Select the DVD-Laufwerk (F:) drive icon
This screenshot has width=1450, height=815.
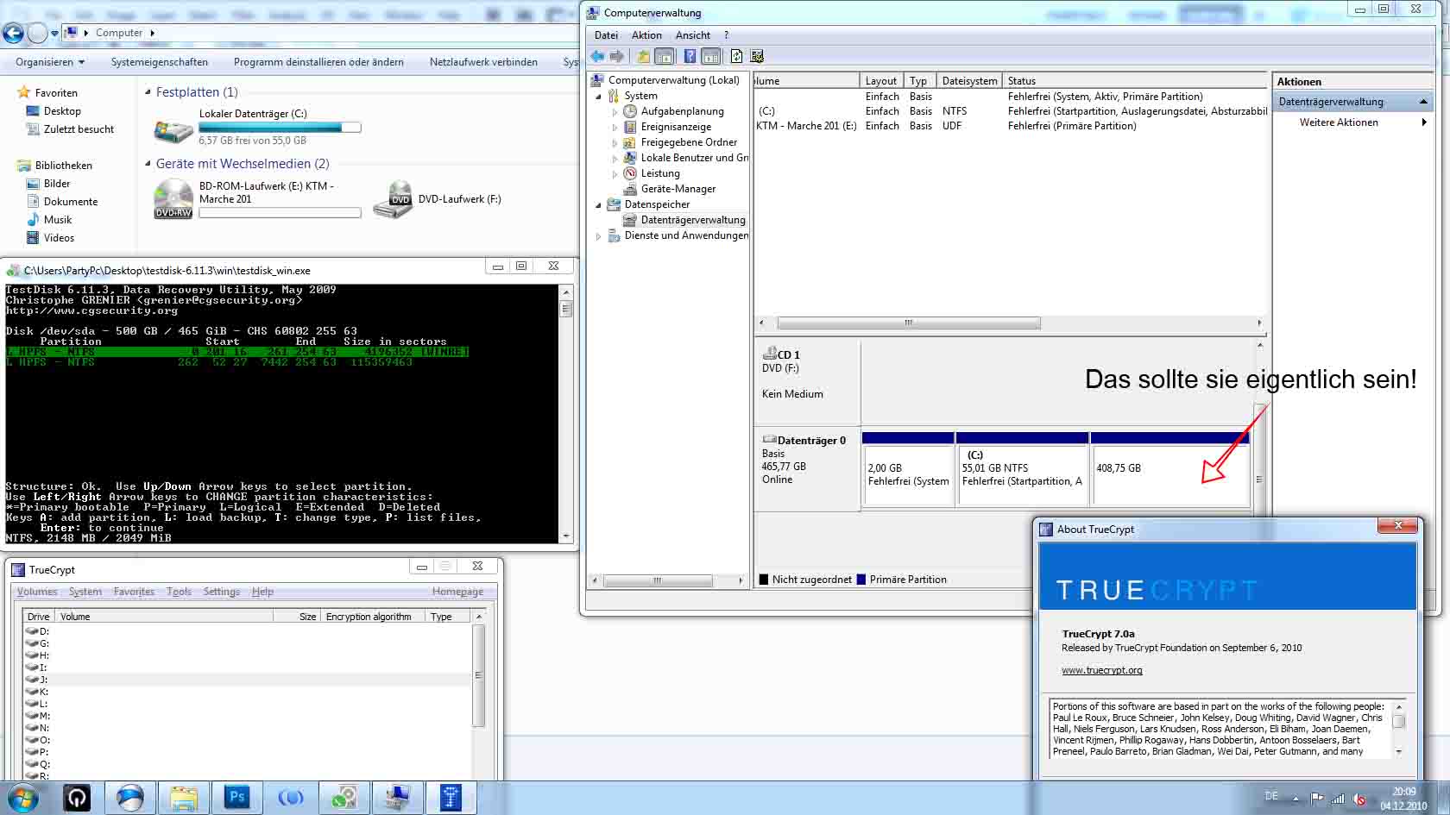(393, 199)
